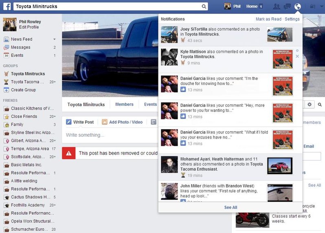Open the account menu arrow at top right
The image size is (325, 233).
(322, 7)
